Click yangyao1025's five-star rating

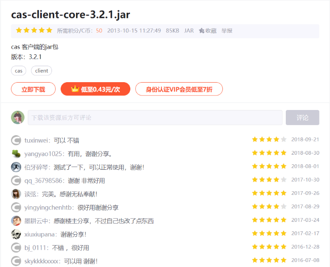tap(269, 153)
